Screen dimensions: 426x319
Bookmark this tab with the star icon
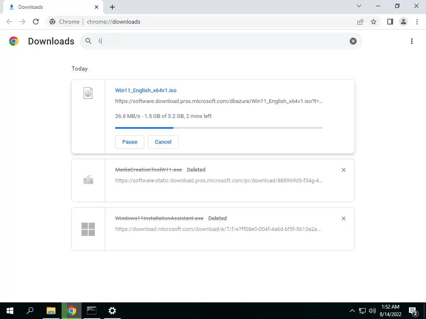(x=374, y=22)
